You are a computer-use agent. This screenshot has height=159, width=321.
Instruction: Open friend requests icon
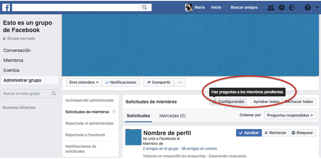click(x=271, y=8)
